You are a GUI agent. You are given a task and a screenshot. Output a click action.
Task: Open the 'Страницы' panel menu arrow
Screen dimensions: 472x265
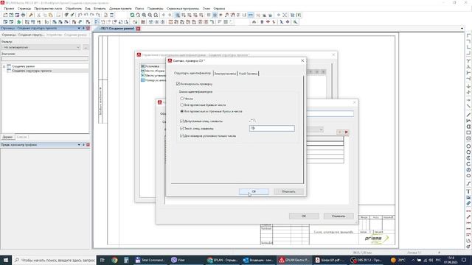pyautogui.click(x=79, y=28)
